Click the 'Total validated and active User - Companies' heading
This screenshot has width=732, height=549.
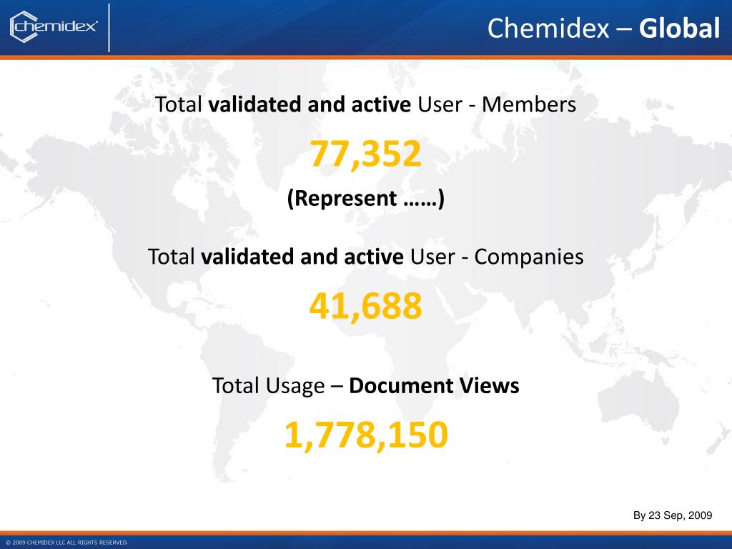click(x=365, y=257)
